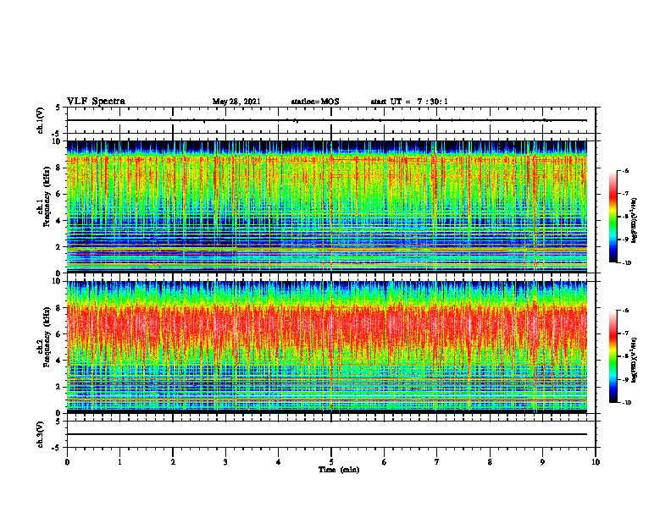Click time axis tick label "9"
671x518 pixels.
pyautogui.click(x=542, y=462)
